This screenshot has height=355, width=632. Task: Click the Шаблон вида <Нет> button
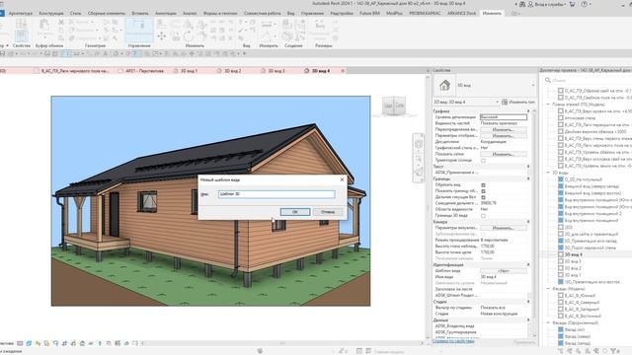click(x=504, y=271)
